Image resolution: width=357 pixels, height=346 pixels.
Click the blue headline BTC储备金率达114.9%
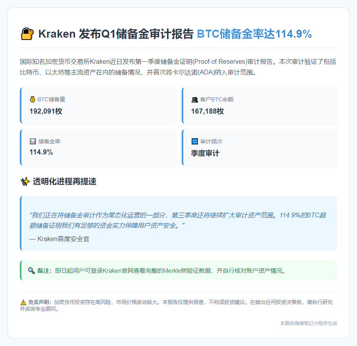pyautogui.click(x=254, y=34)
